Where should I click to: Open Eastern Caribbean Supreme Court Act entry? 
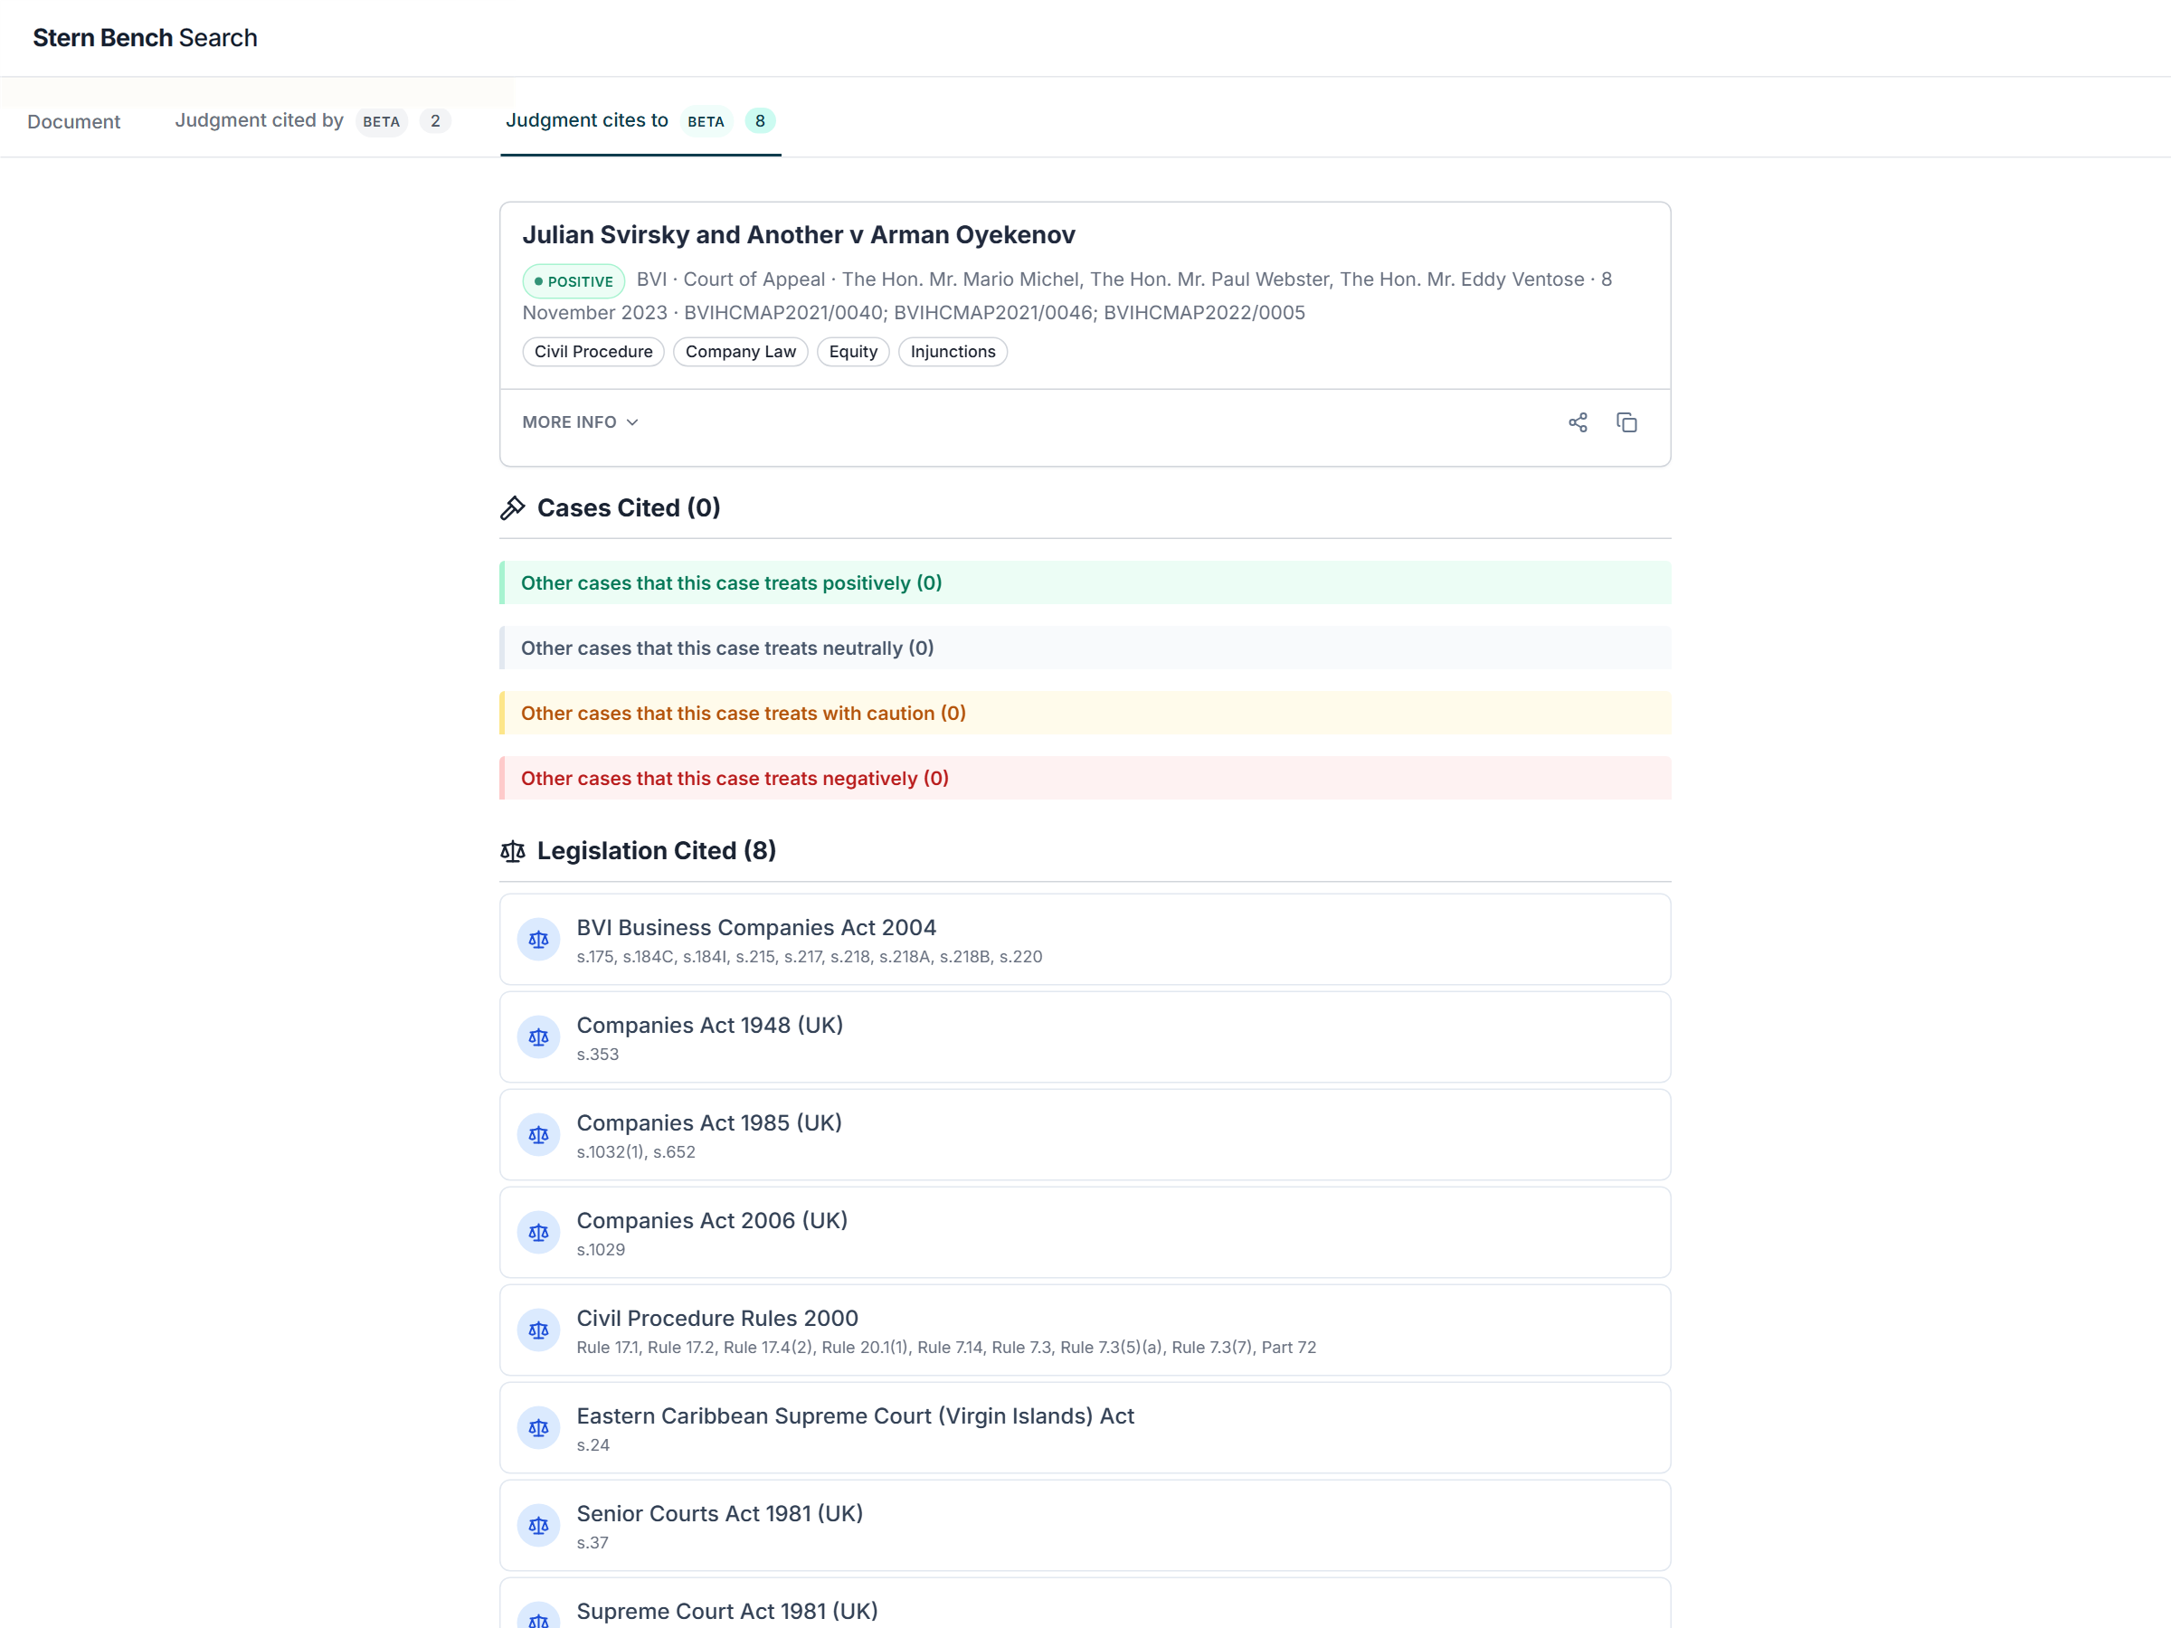click(x=854, y=1416)
